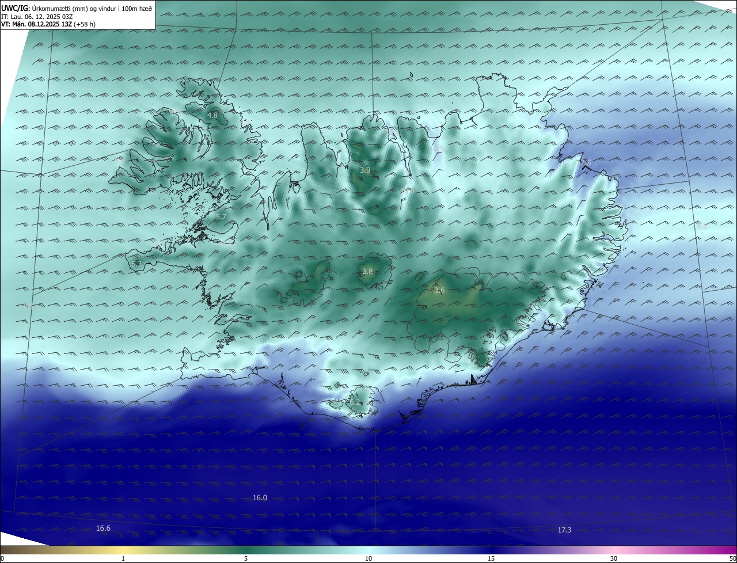Click the 5.3 value label on the map
737x563 pixels.
coord(136,264)
